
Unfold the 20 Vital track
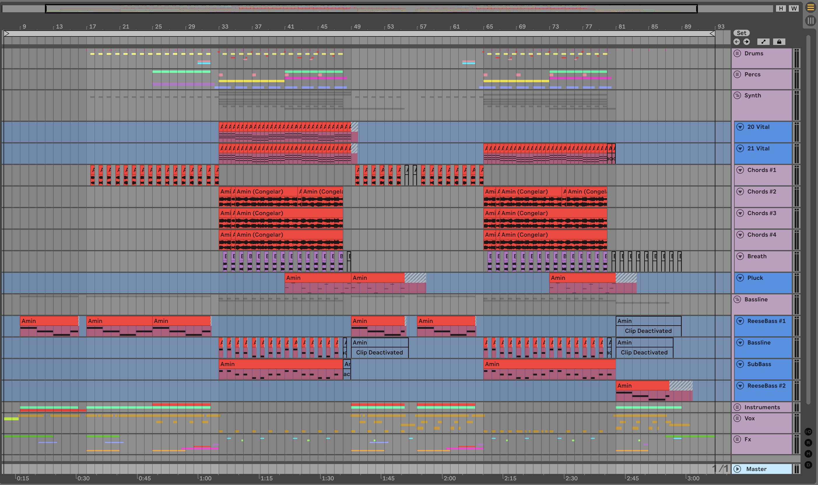[740, 127]
